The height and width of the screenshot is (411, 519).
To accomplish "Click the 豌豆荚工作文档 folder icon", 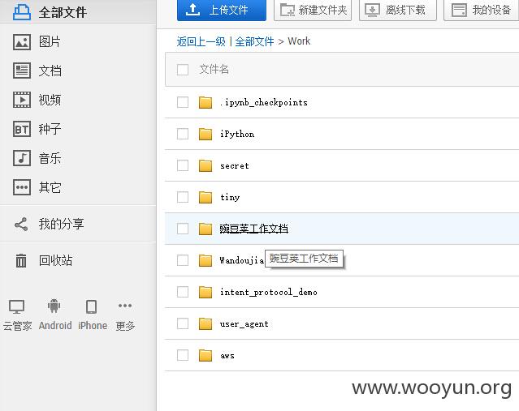I will coord(205,229).
